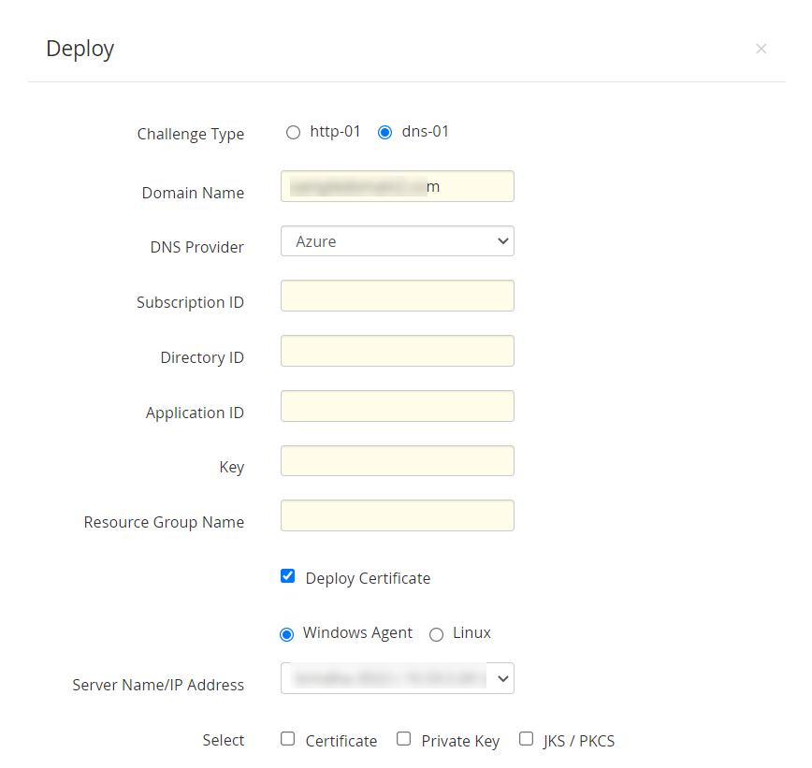This screenshot has width=812, height=768.
Task: Open the DNS Provider dropdown showing Azure
Action: click(x=397, y=240)
